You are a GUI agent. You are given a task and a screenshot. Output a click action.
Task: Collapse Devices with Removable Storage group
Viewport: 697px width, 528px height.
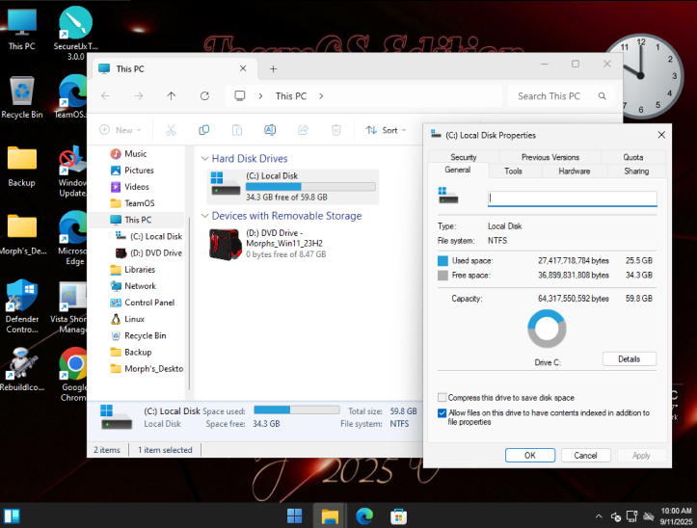coord(205,216)
